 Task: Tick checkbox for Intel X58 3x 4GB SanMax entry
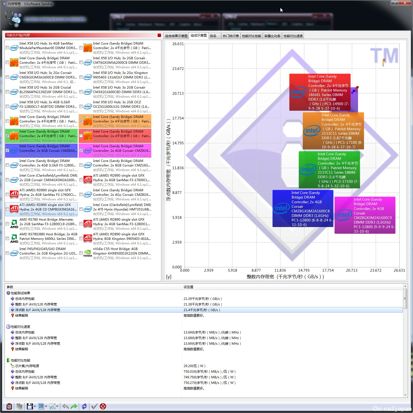[7, 48]
